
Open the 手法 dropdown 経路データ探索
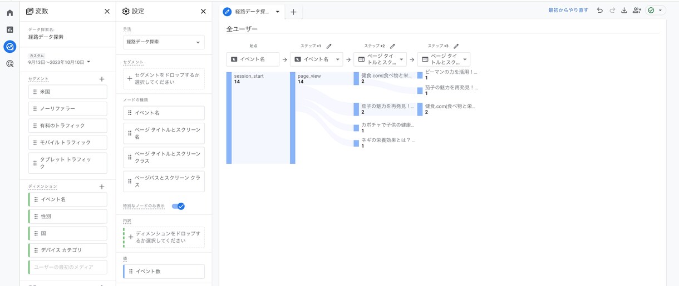coord(164,42)
